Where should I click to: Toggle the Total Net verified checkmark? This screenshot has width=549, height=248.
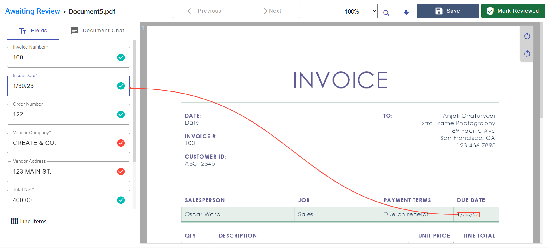(x=121, y=200)
